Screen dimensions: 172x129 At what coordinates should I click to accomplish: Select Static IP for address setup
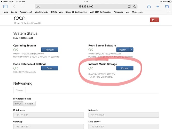click(x=29, y=103)
